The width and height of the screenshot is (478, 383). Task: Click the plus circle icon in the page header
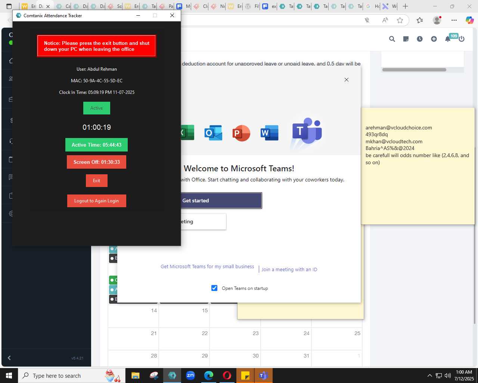[434, 39]
